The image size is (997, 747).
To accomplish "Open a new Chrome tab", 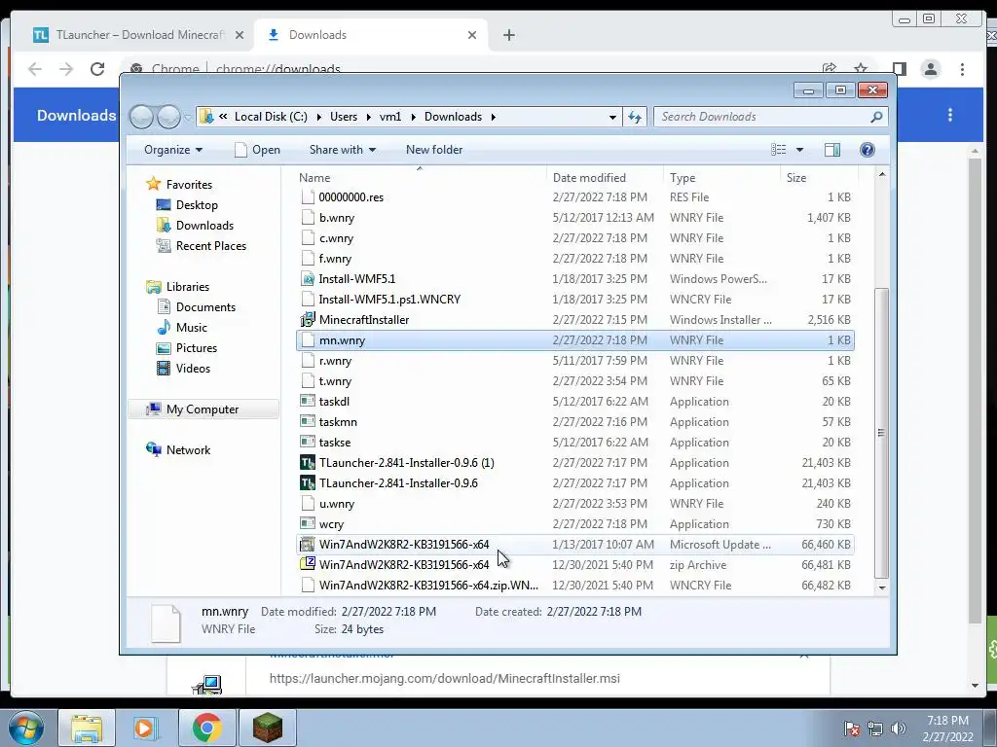I will click(x=508, y=35).
